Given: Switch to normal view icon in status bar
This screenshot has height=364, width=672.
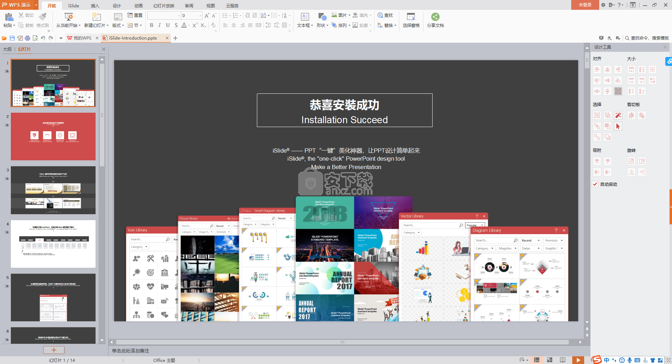Looking at the screenshot, I should [x=537, y=360].
